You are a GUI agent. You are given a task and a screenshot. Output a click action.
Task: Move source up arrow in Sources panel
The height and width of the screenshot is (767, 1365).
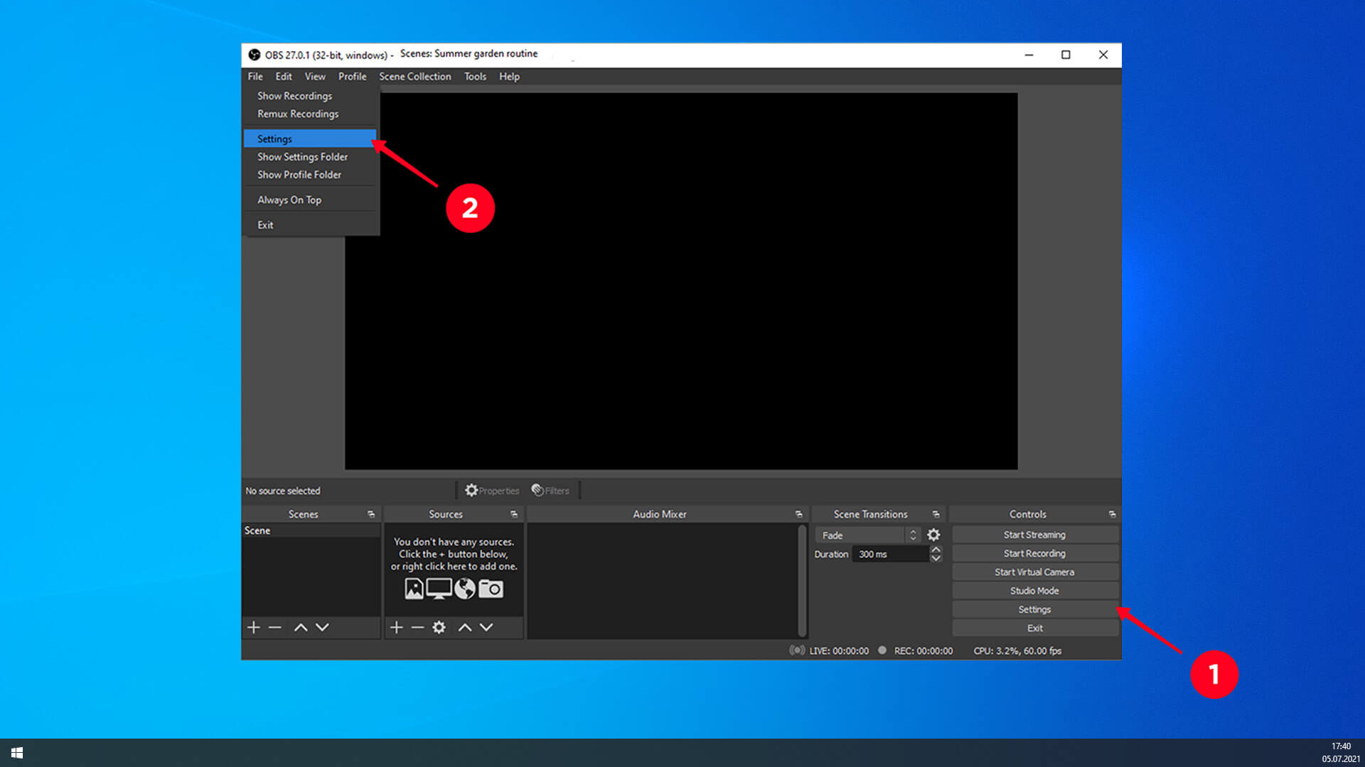(x=465, y=627)
